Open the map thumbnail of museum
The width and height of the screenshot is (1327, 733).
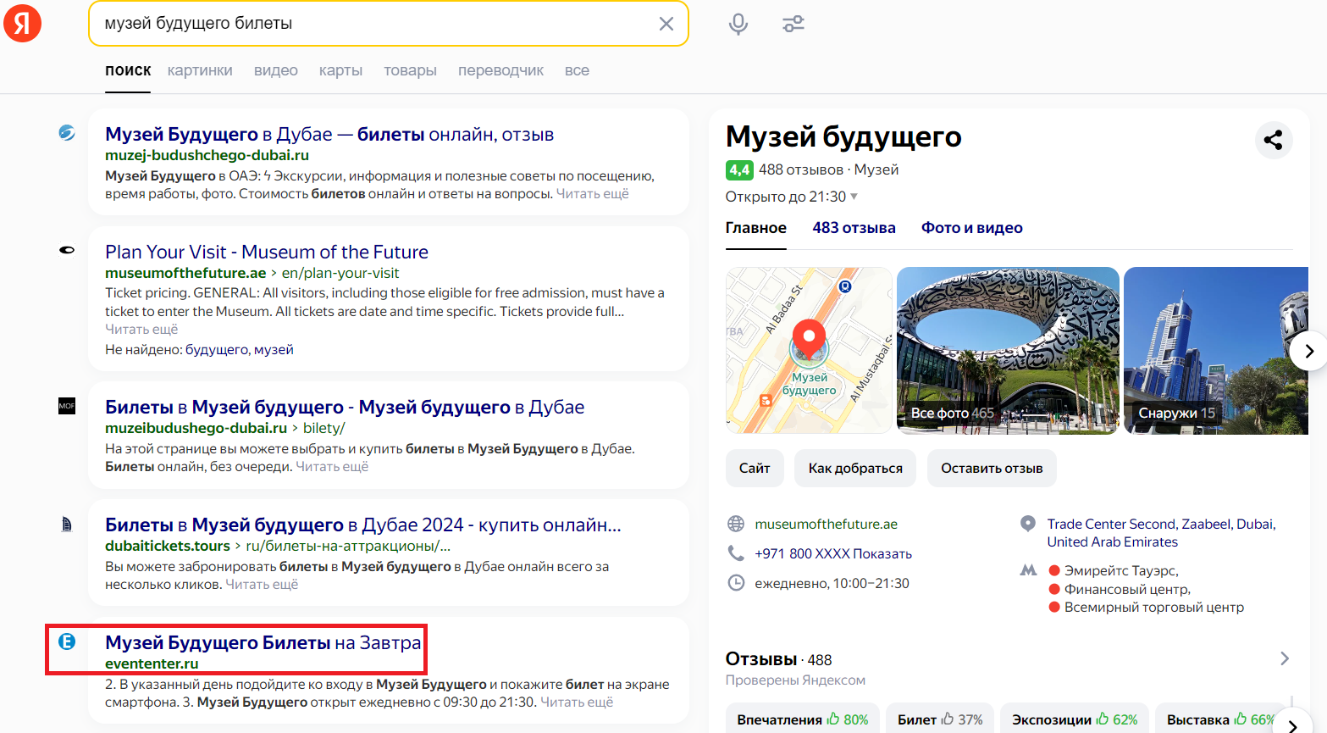[809, 350]
